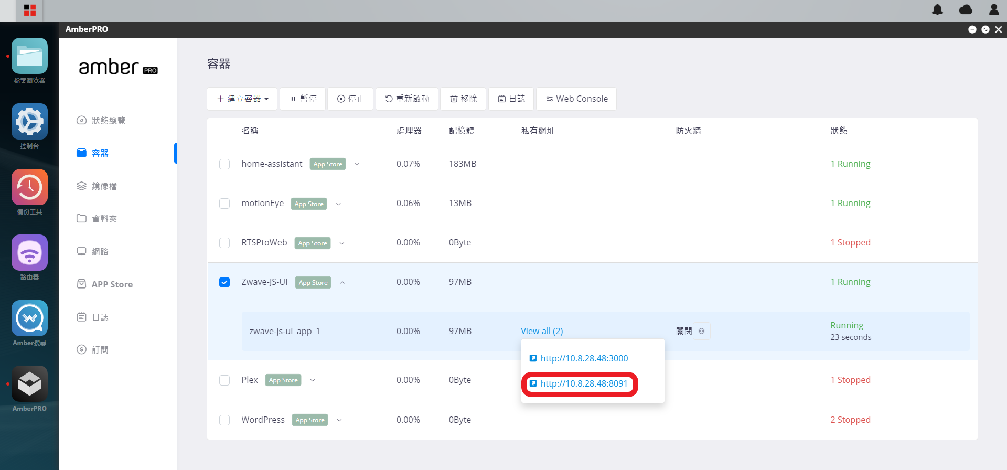Check the Plex container checkbox

pos(224,380)
